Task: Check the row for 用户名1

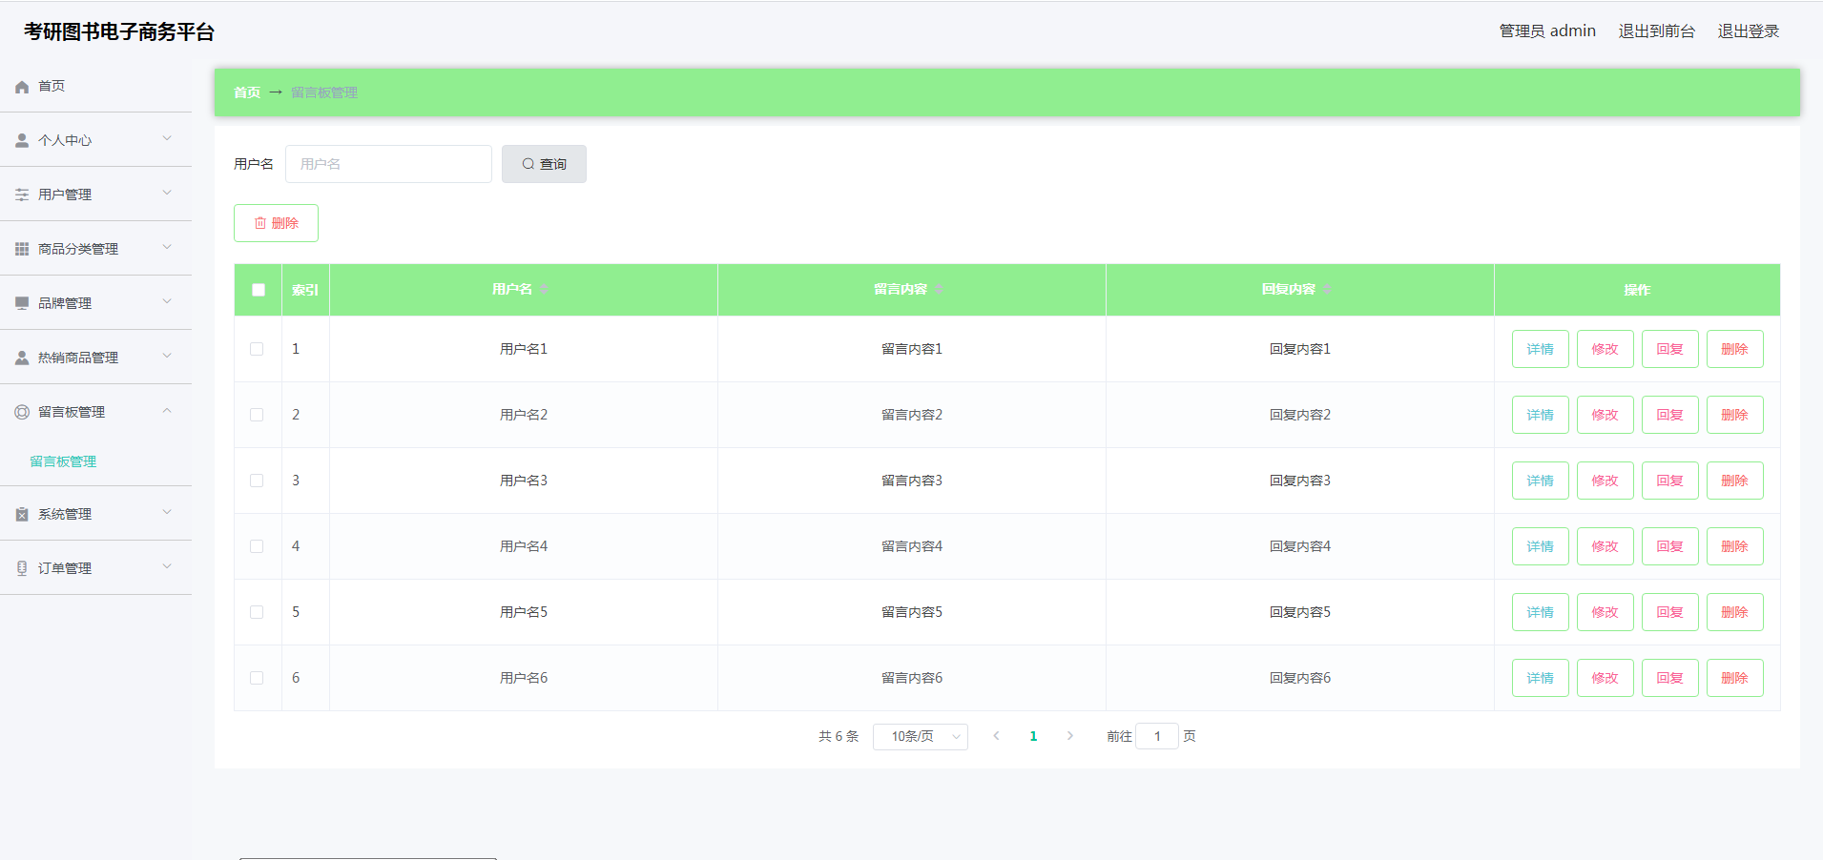Action: 257,349
